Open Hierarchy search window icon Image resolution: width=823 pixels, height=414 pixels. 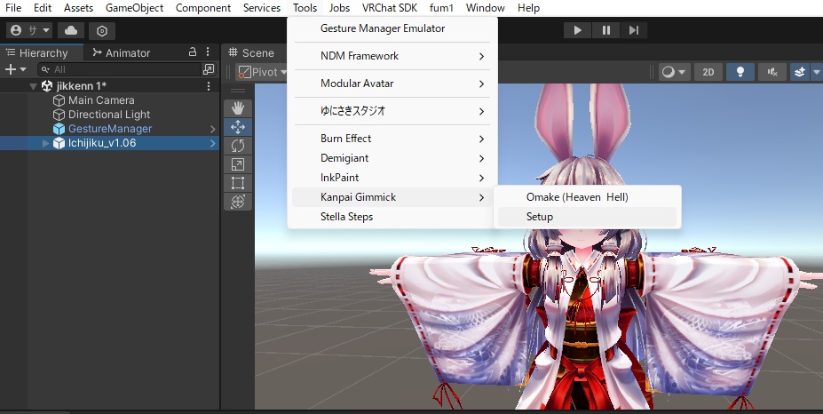(209, 69)
